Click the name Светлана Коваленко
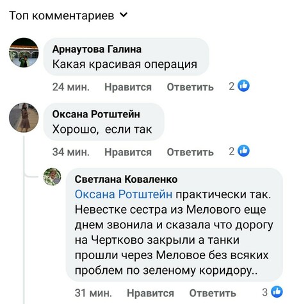This screenshot has width=292, height=304. click(126, 179)
